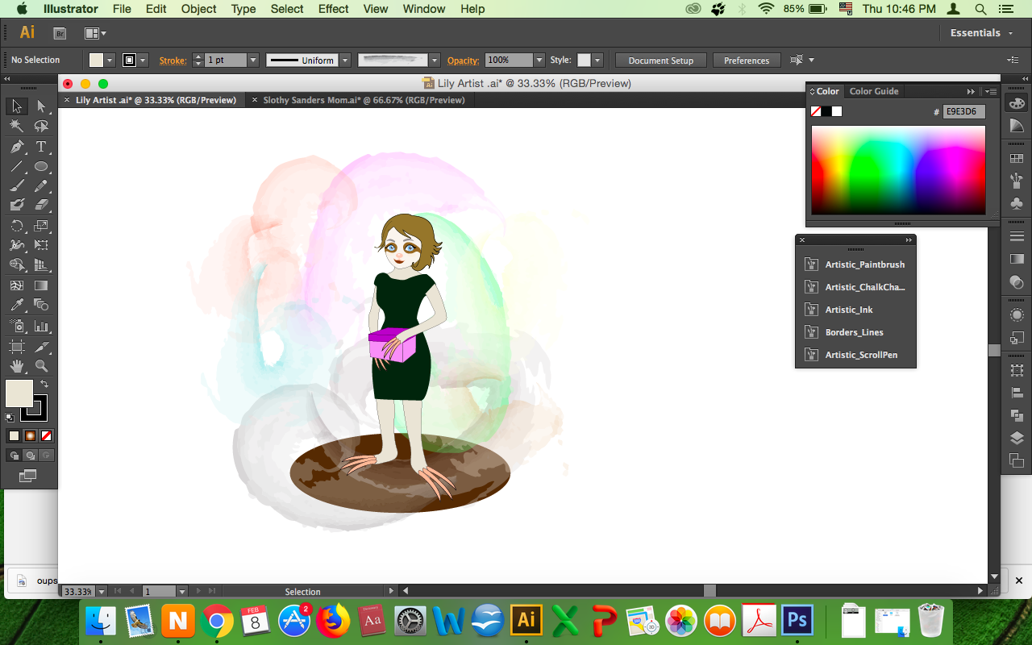
Task: Select the Type tool
Action: pyautogui.click(x=41, y=147)
